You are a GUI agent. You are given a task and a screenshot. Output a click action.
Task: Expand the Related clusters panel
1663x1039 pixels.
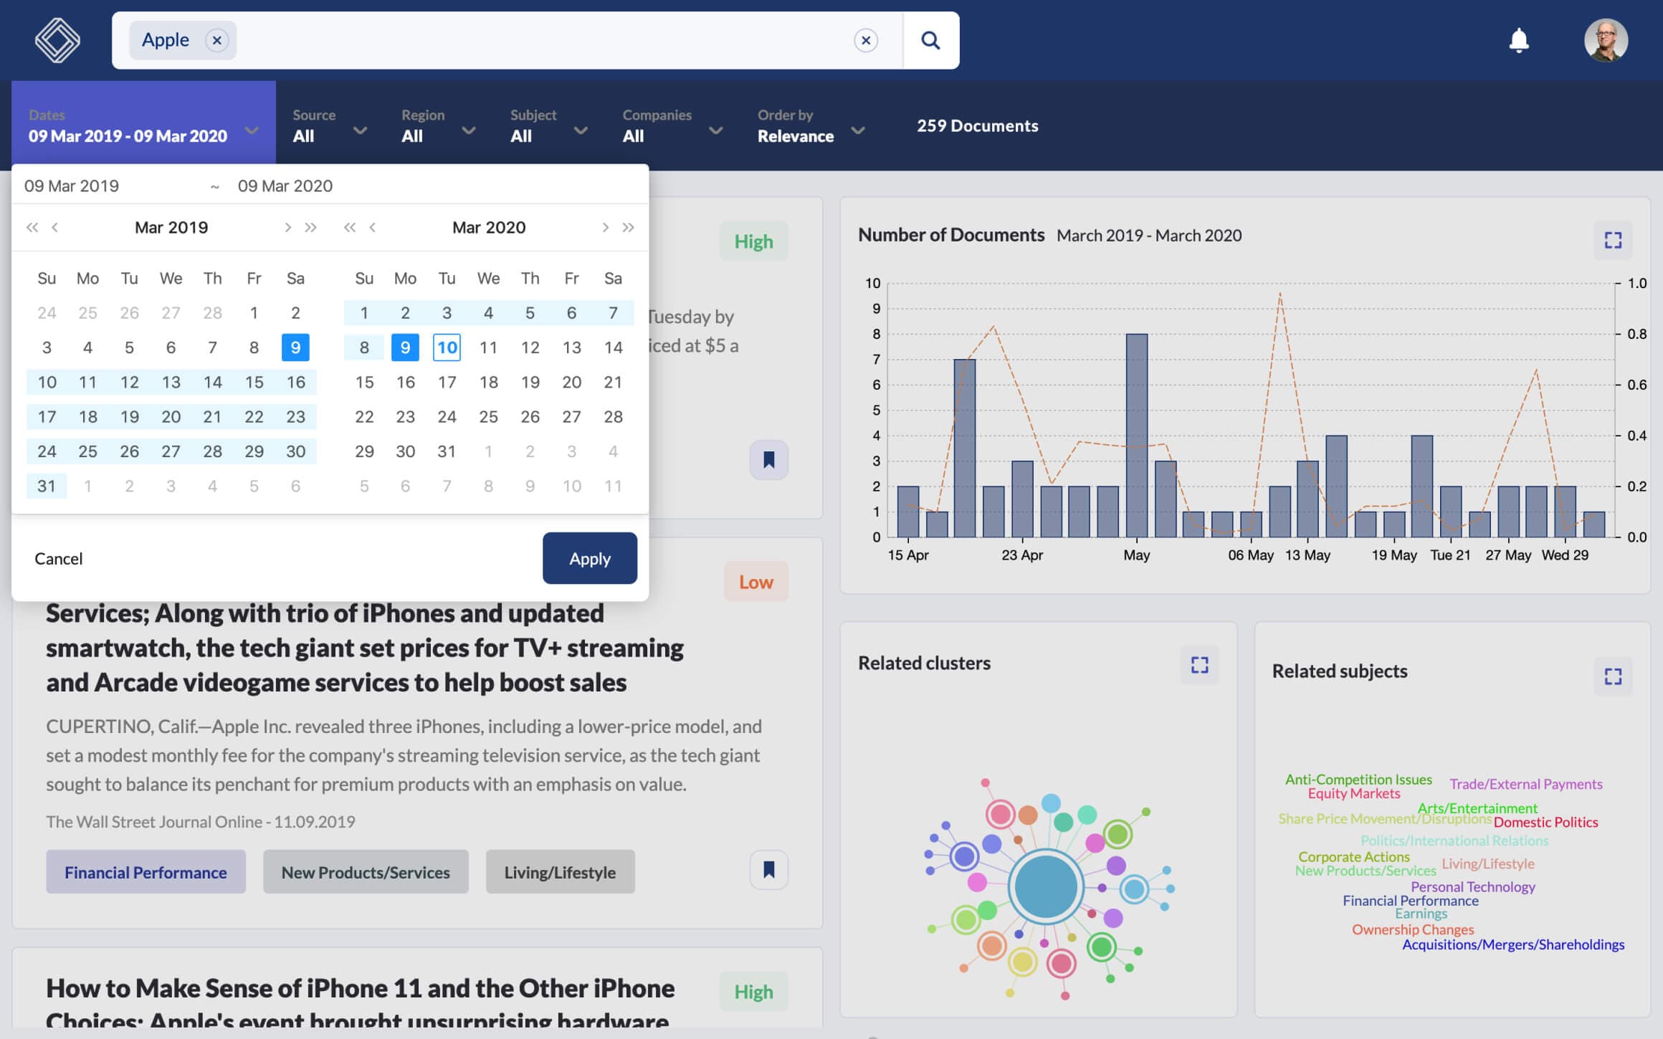[x=1200, y=666]
